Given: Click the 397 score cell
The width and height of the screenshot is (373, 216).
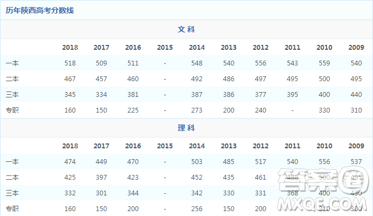Looking at the screenshot, I should (101, 178).
